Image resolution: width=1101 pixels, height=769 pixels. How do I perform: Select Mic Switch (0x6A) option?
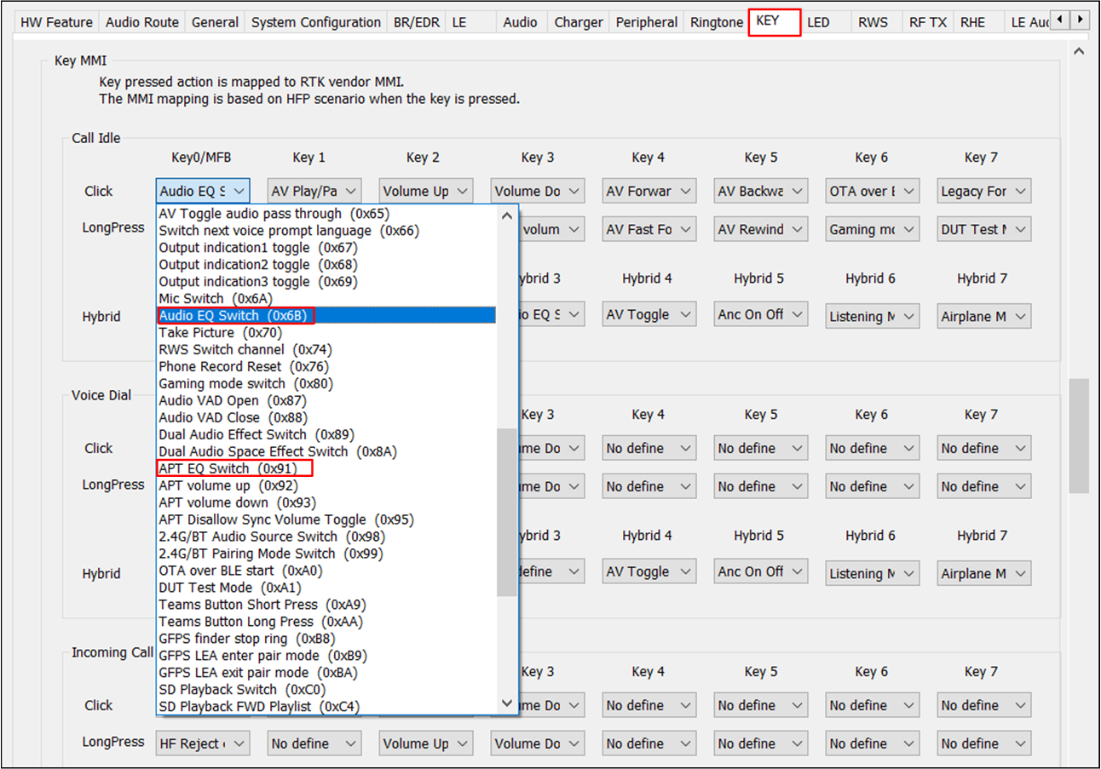326,299
